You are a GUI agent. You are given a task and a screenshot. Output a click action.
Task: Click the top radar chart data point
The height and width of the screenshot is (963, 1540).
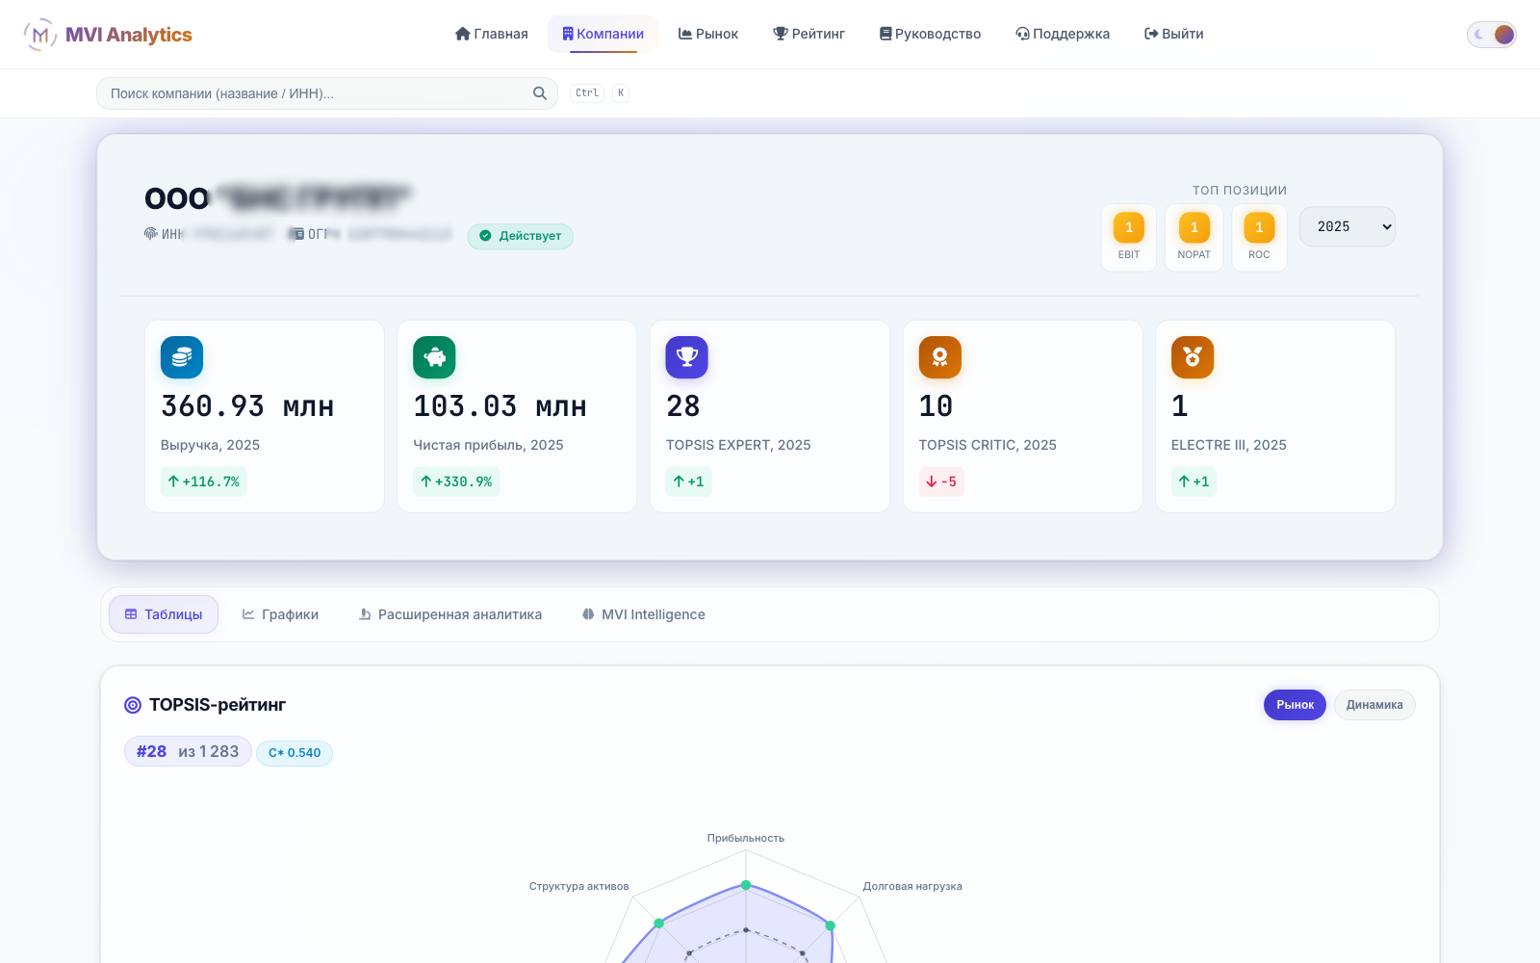coord(746,885)
